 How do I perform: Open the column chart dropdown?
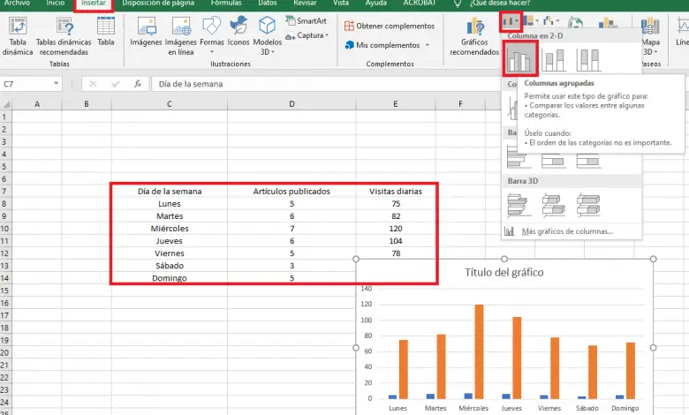(511, 19)
